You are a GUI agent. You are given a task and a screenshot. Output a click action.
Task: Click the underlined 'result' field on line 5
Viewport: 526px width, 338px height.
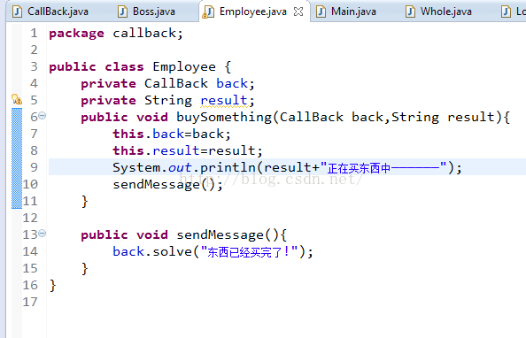(224, 100)
